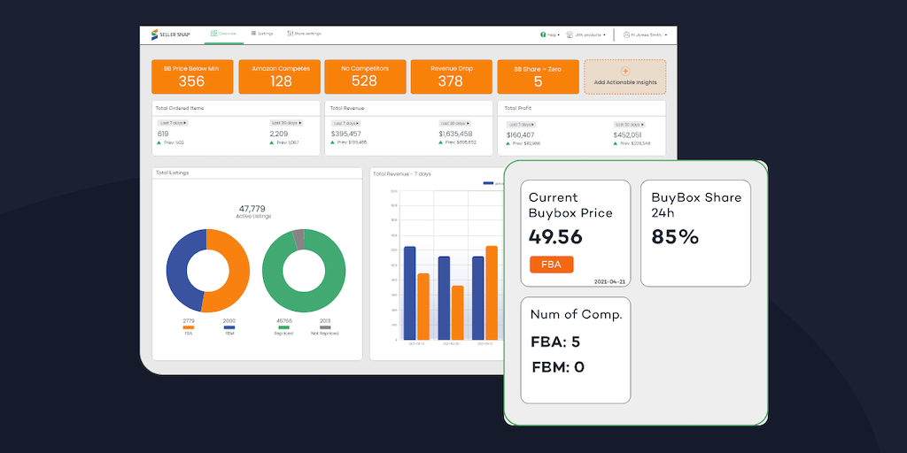Click the store icon beside JRK products
The width and height of the screenshot is (907, 453).
point(570,35)
